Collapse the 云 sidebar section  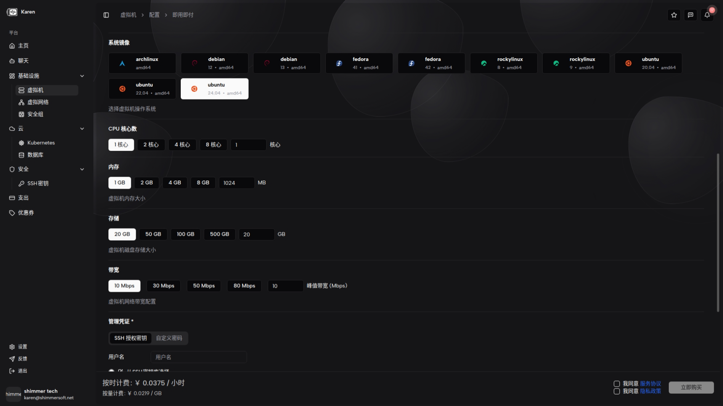pyautogui.click(x=82, y=129)
